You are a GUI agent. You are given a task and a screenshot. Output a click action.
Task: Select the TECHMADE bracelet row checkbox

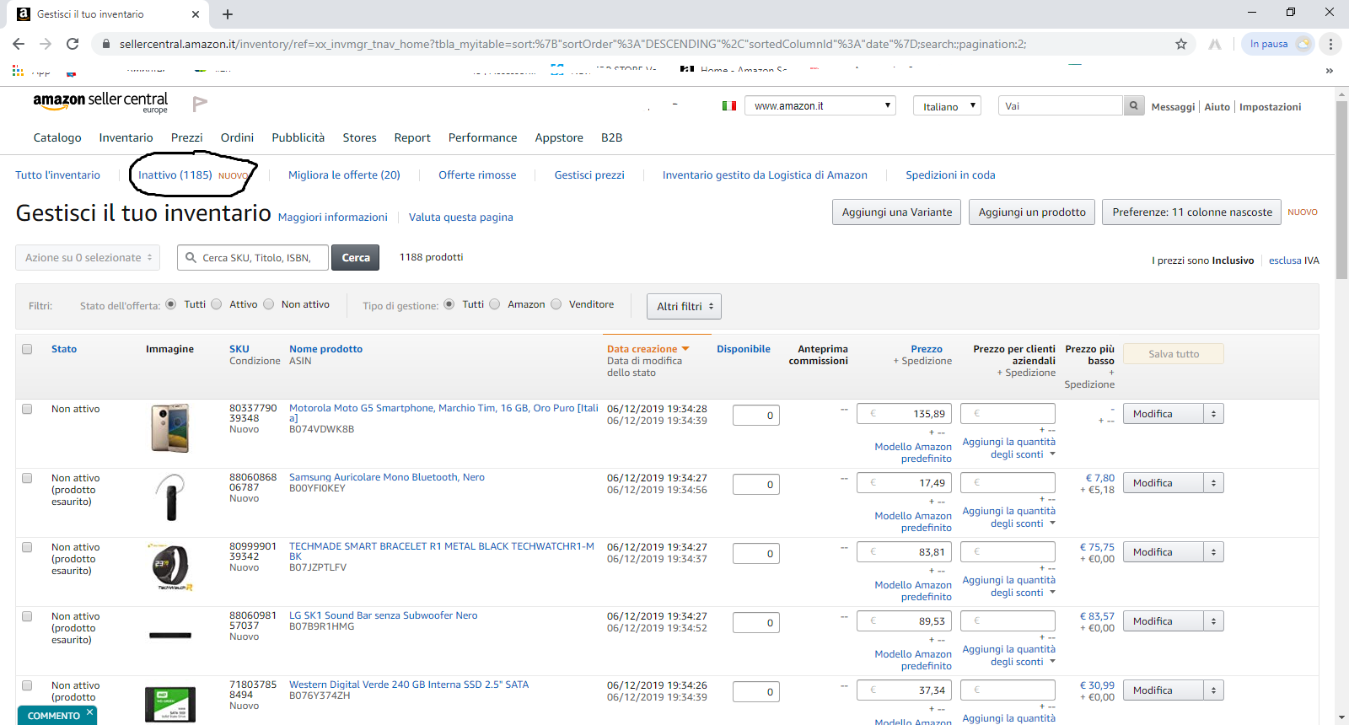tap(27, 547)
